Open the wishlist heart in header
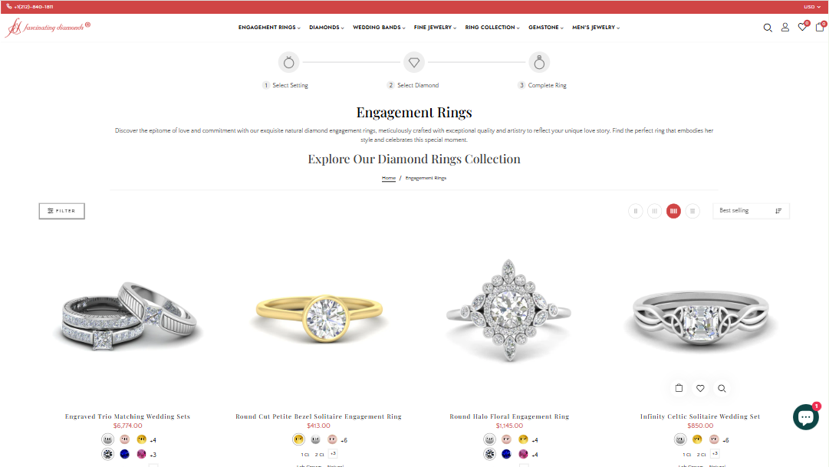 pyautogui.click(x=802, y=27)
